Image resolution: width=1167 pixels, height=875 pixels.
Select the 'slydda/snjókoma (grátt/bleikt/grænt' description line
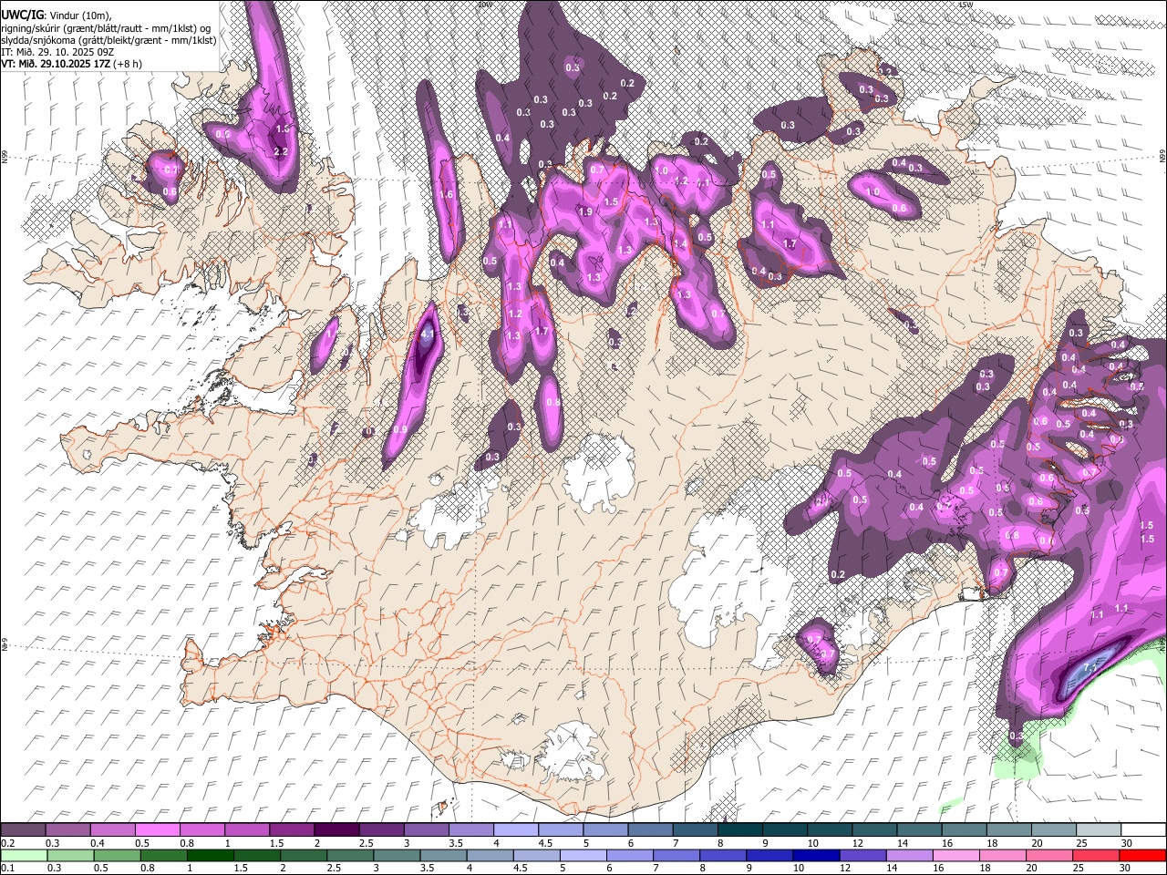108,40
